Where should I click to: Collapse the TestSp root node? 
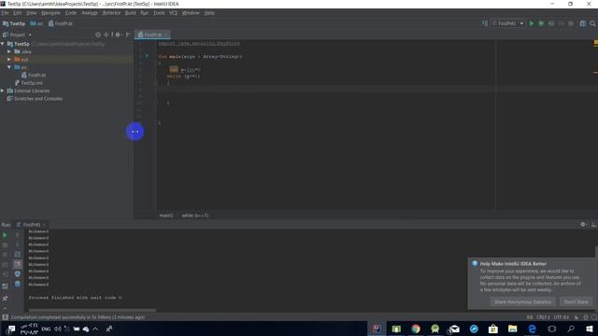pos(3,44)
